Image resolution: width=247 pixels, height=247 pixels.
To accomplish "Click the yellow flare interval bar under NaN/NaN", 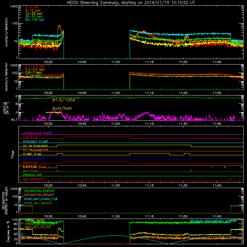I will 53,112.
